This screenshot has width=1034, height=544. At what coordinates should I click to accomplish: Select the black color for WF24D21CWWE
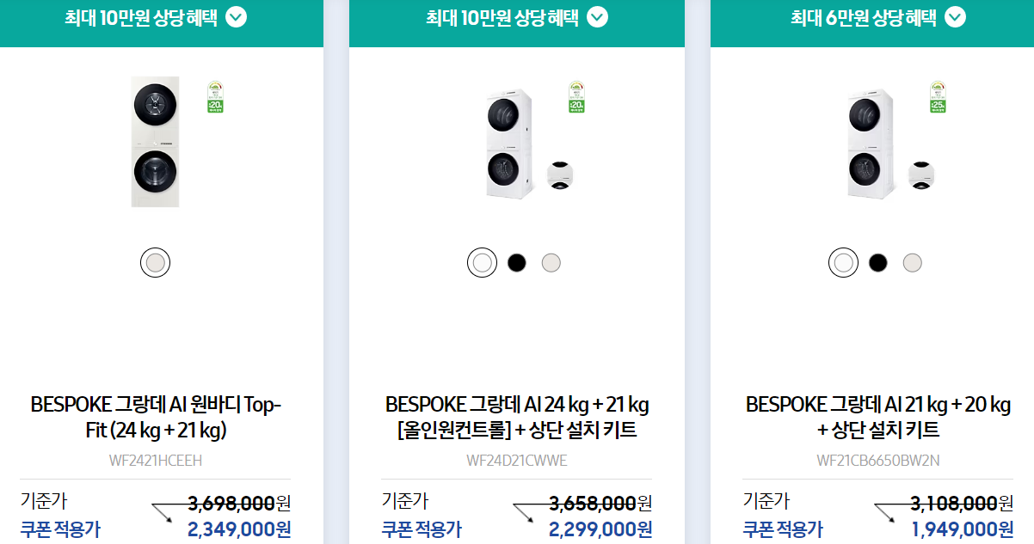click(x=516, y=262)
